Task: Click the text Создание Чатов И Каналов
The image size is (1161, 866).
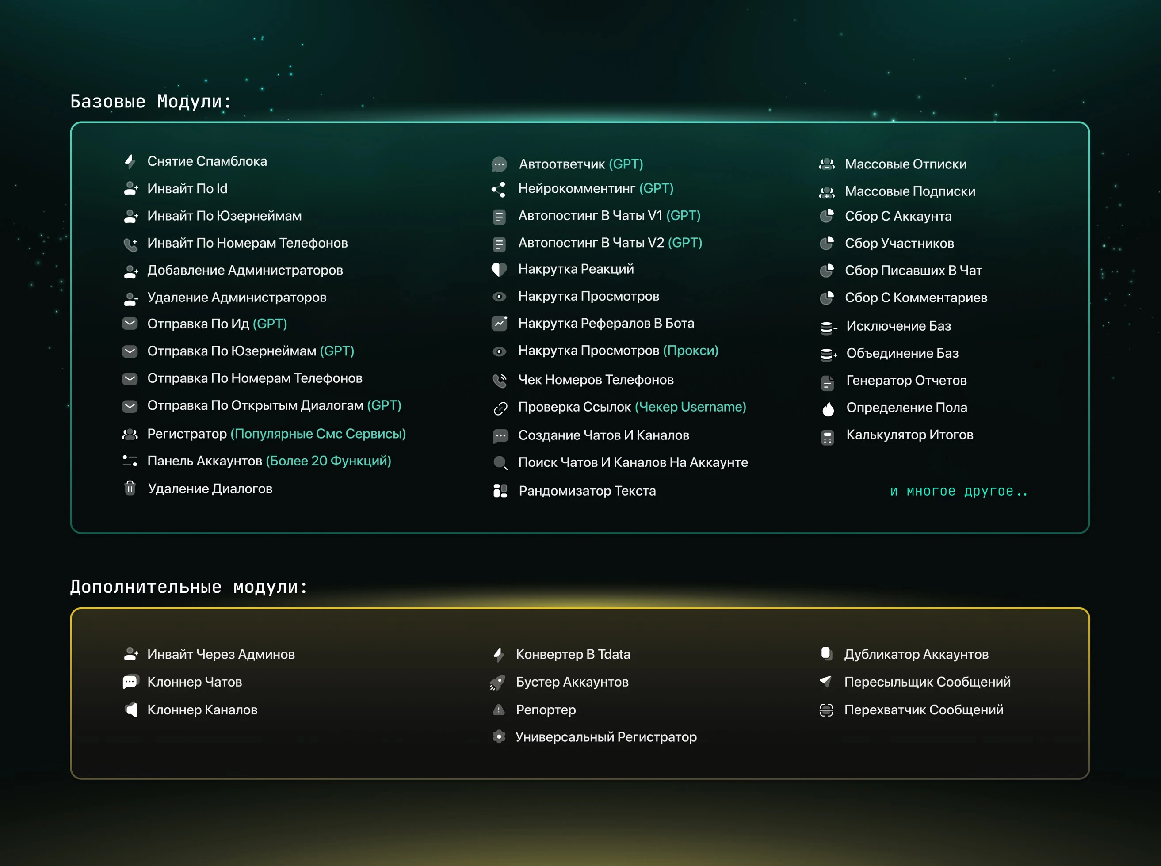Action: click(604, 435)
